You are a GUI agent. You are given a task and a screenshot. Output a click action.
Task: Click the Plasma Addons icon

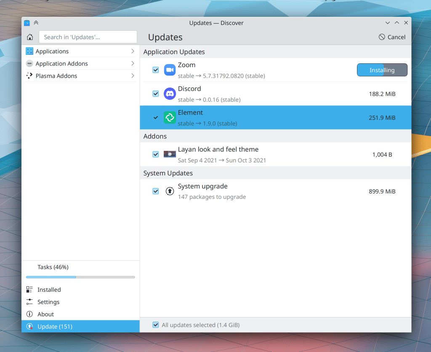tap(29, 76)
